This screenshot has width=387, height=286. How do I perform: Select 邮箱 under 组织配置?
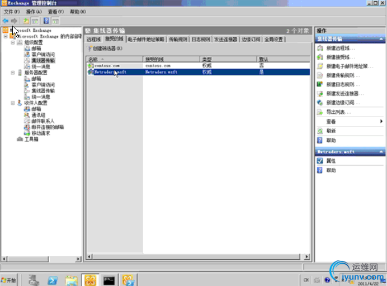tap(36, 49)
